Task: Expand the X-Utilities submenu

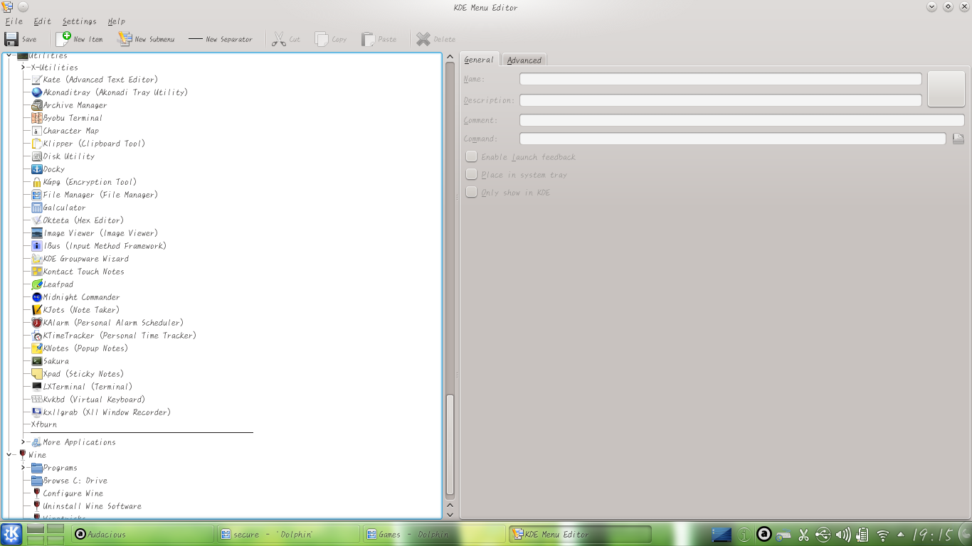Action: click(x=23, y=67)
